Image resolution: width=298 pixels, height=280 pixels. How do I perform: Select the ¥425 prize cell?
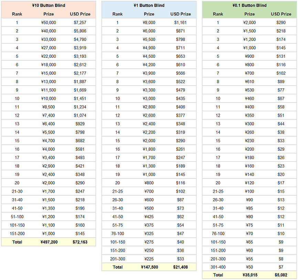pyautogui.click(x=149, y=217)
